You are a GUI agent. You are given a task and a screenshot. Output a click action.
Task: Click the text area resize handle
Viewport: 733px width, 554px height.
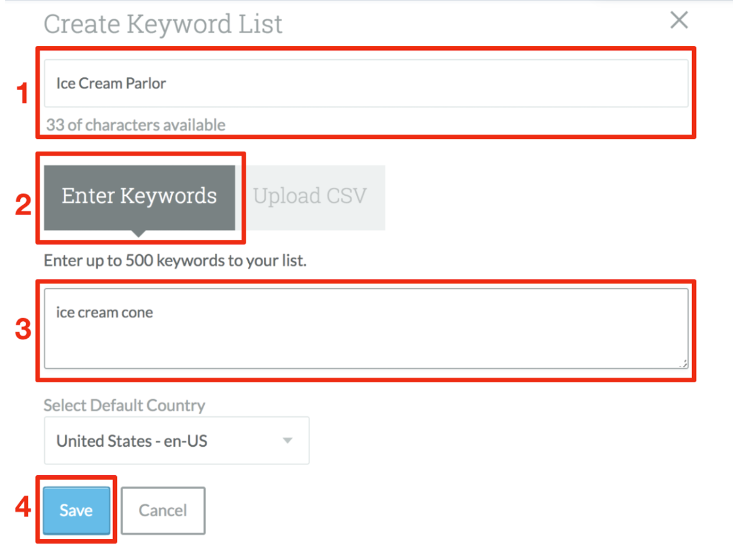682,364
